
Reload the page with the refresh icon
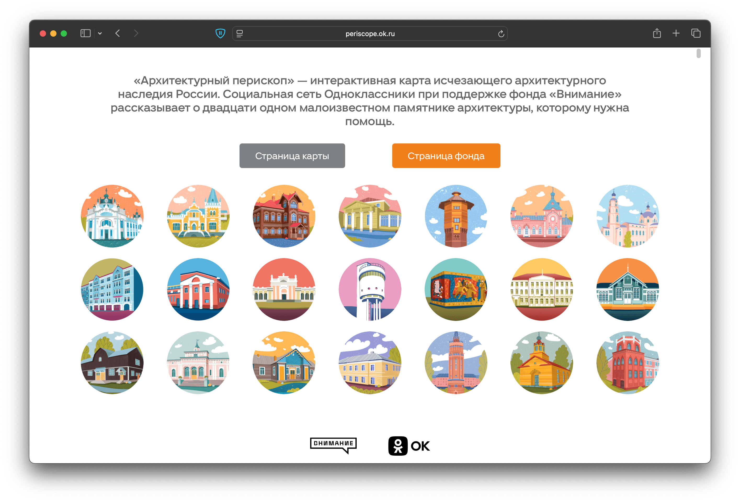501,34
